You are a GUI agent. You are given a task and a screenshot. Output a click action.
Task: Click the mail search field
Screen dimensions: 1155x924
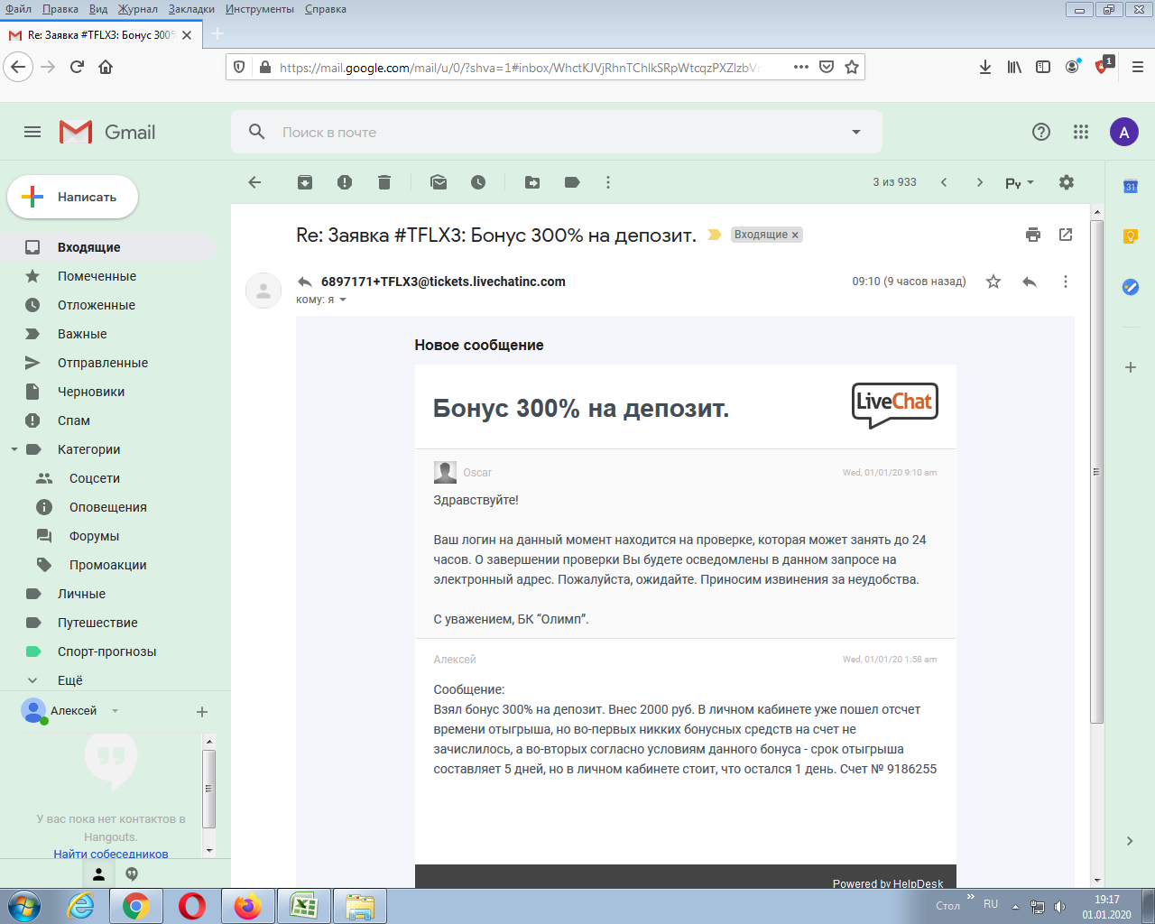[557, 132]
